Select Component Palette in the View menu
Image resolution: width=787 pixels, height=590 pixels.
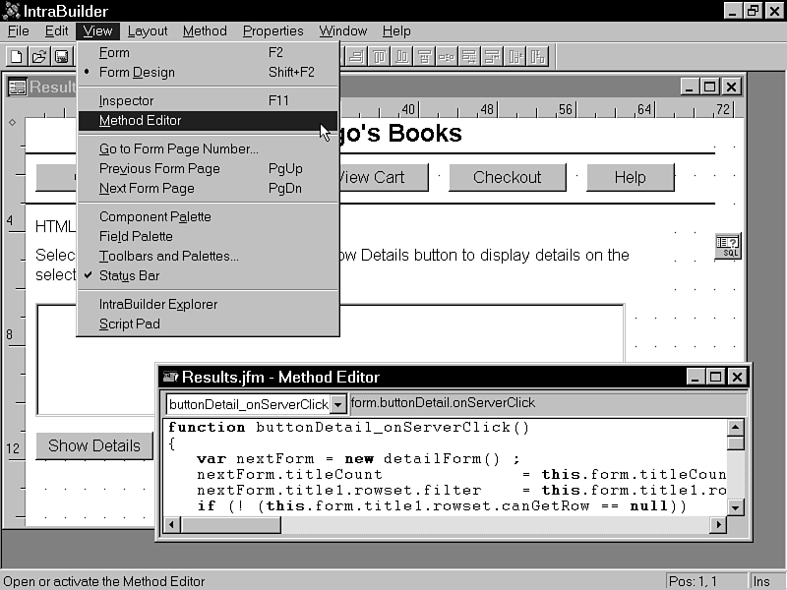coord(154,216)
